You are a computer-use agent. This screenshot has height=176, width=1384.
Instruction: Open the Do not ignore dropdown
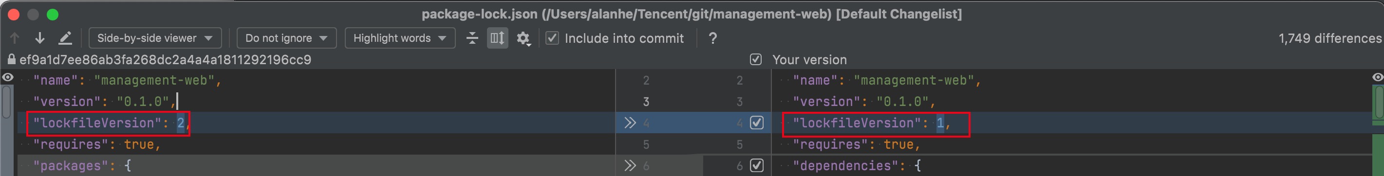click(286, 38)
